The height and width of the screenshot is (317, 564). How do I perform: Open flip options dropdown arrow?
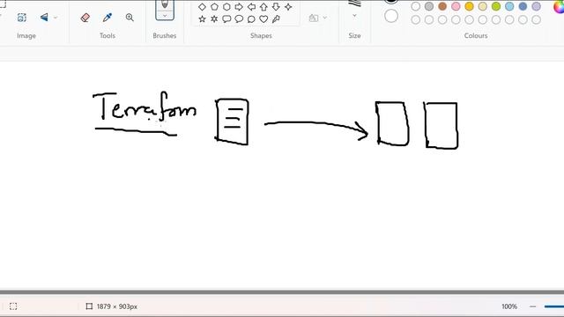(56, 18)
